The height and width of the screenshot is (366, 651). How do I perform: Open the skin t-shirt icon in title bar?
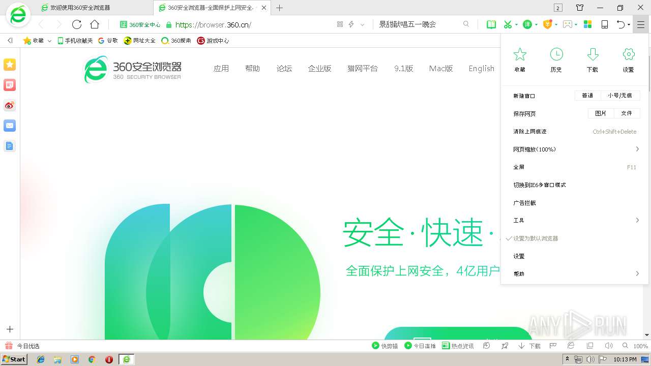point(580,8)
